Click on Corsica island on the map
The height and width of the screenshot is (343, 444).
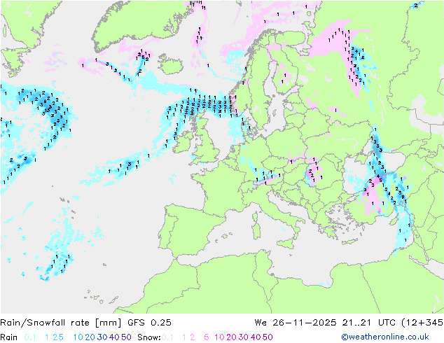[255, 216]
